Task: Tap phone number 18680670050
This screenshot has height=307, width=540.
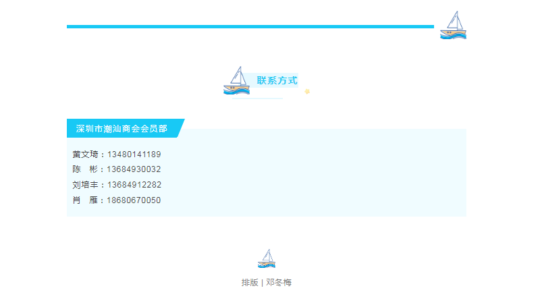Action: tap(134, 200)
